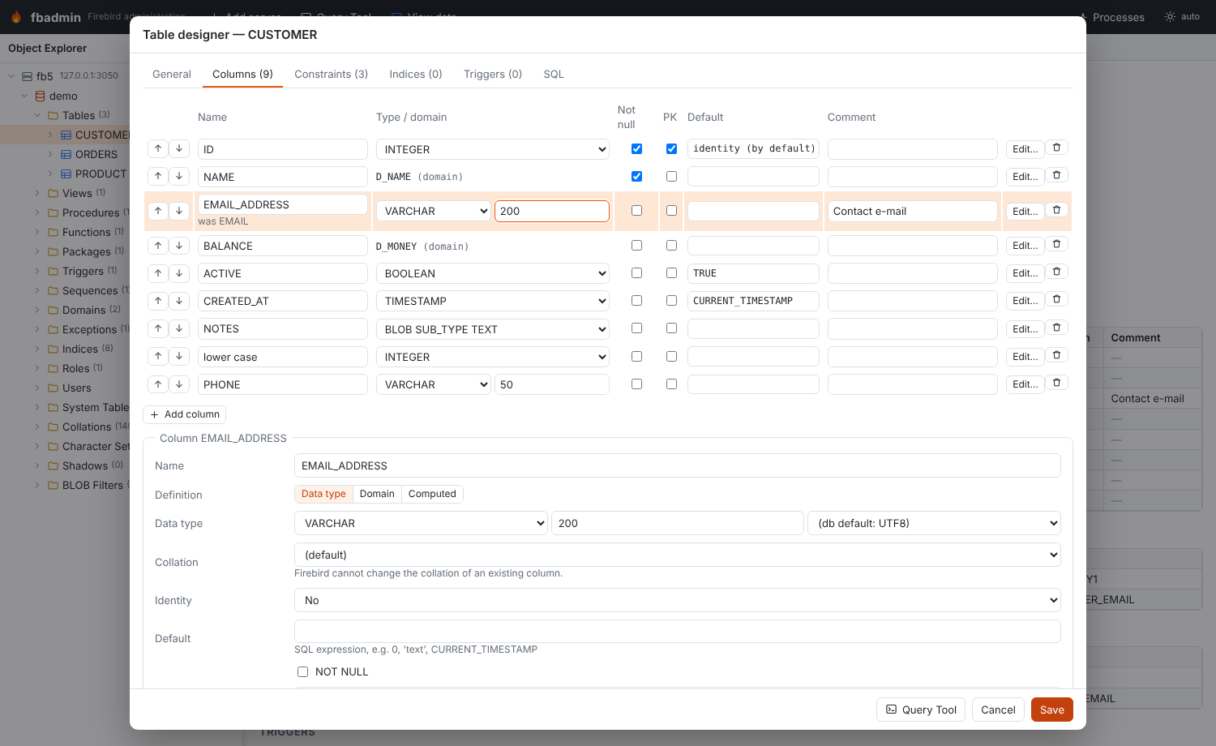Open the Collation dropdown
1216x746 pixels.
(677, 555)
